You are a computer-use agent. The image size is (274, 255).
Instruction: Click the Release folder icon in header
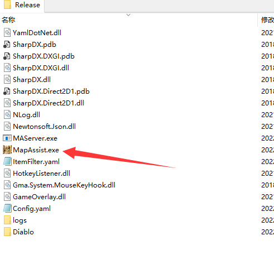7,4
